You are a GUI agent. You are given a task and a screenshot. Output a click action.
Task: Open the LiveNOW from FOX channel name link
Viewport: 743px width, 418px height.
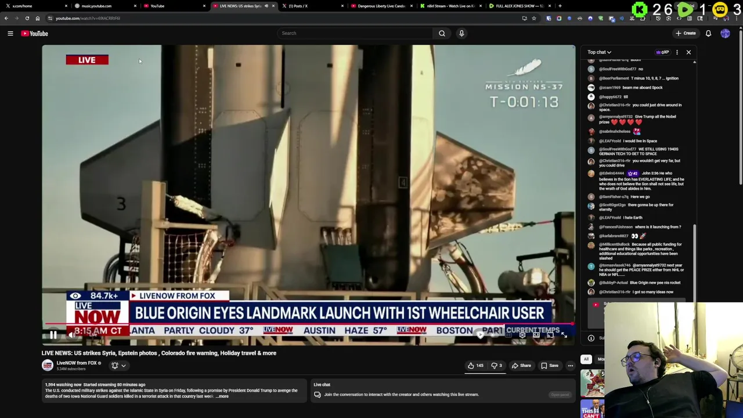[77, 363]
